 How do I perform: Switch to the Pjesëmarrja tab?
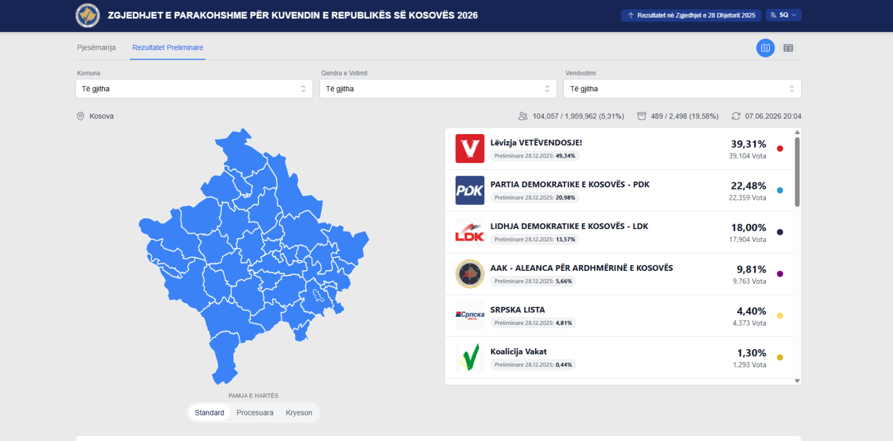(x=97, y=48)
